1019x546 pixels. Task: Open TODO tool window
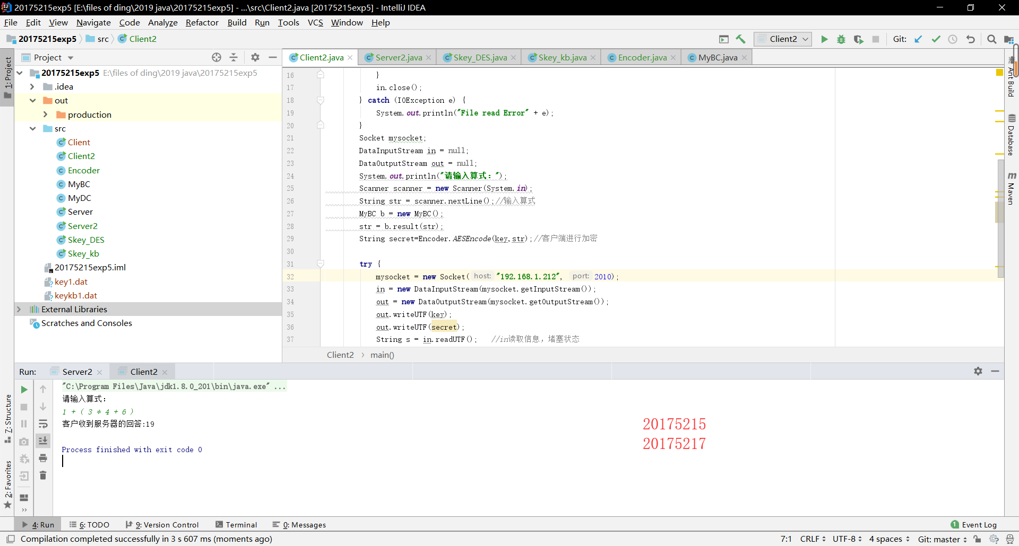tap(89, 525)
